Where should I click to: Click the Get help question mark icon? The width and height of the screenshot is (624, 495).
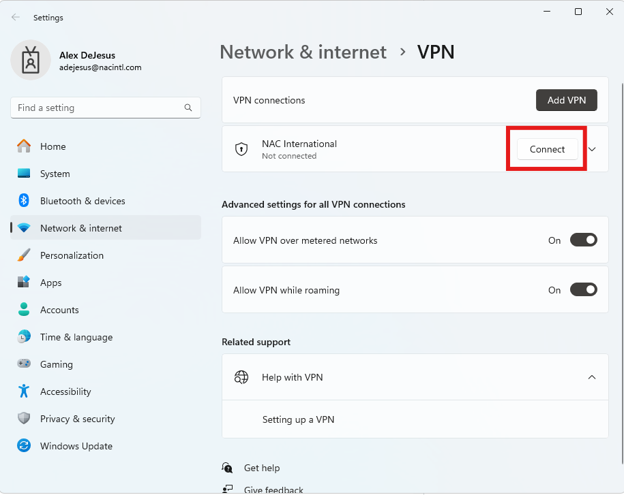[x=227, y=468]
